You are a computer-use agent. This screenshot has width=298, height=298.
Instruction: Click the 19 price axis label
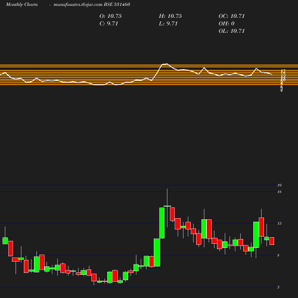(x=280, y=185)
